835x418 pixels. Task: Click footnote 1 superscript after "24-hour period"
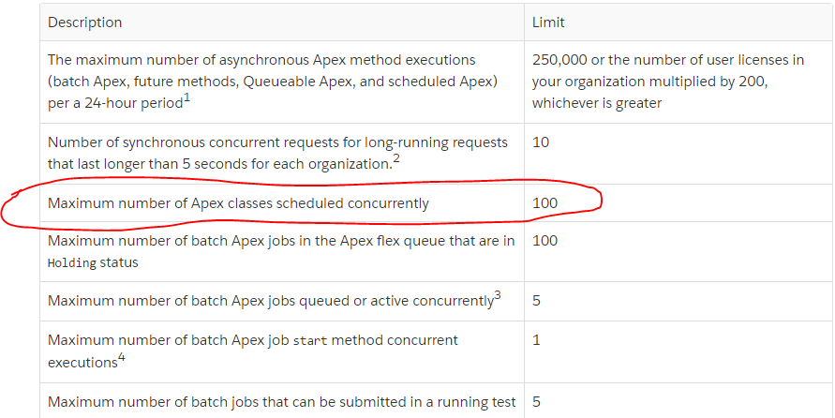(187, 97)
